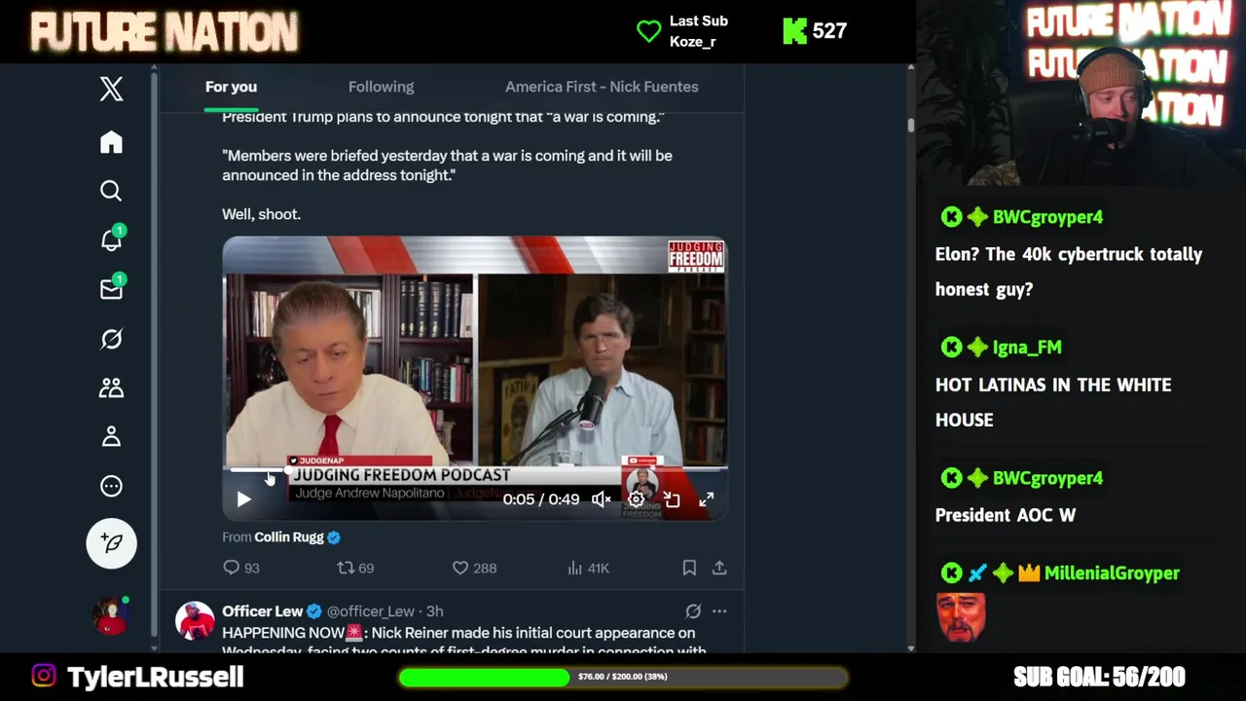Screen dimensions: 1246x701
Task: Open the More circle menu in sidebar
Action: click(111, 486)
